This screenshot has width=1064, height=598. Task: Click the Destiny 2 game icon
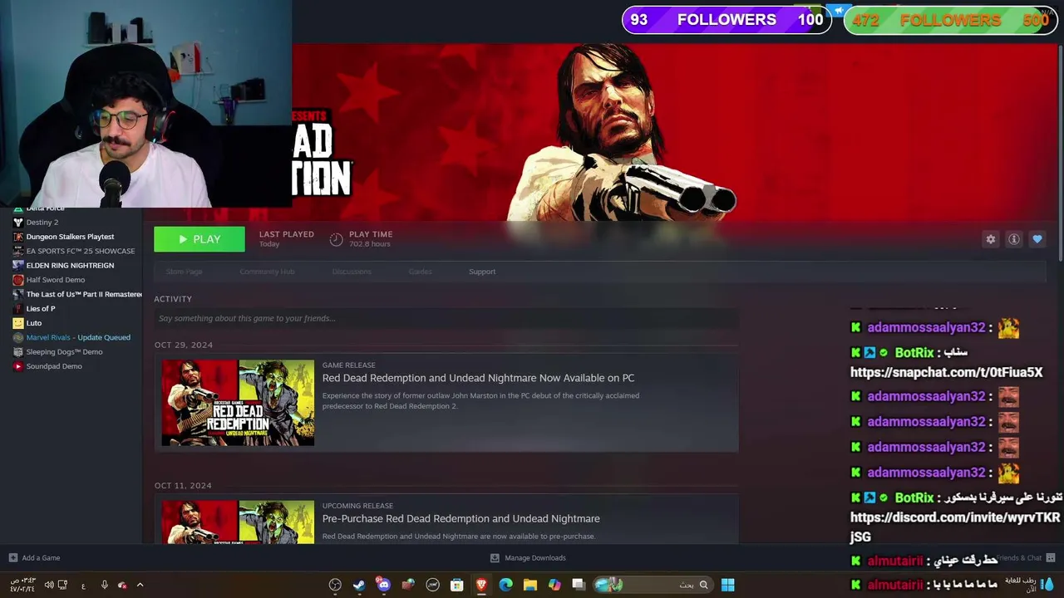(17, 223)
